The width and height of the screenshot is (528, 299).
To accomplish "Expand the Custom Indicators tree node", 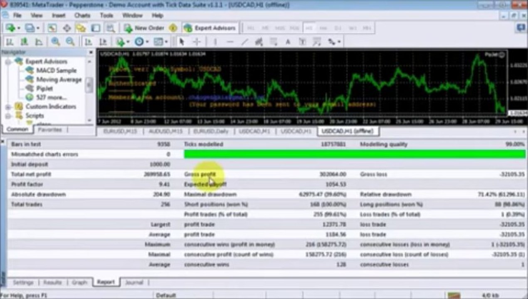I will coord(8,107).
